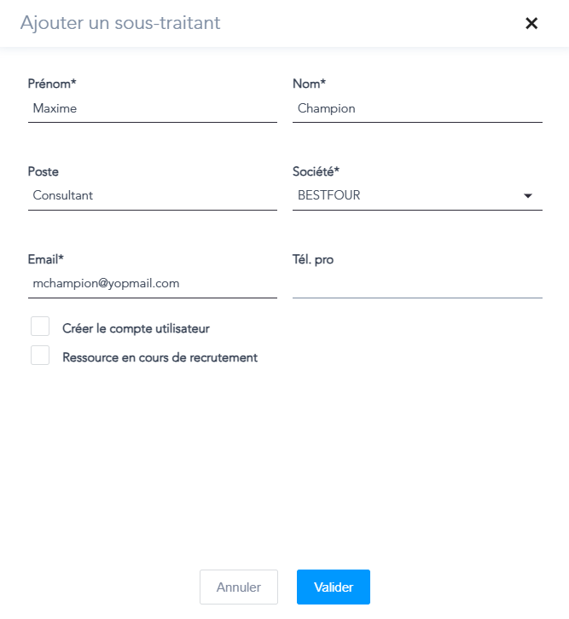Focus the Poste field showing Consultant
Viewport: 569px width, 619px height.
(x=152, y=196)
